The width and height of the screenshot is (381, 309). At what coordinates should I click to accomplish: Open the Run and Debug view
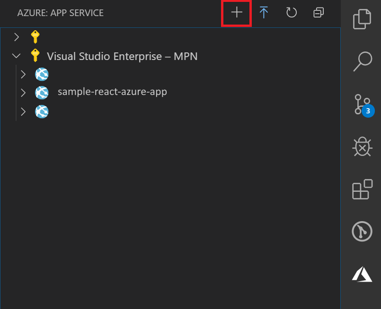pyautogui.click(x=362, y=147)
